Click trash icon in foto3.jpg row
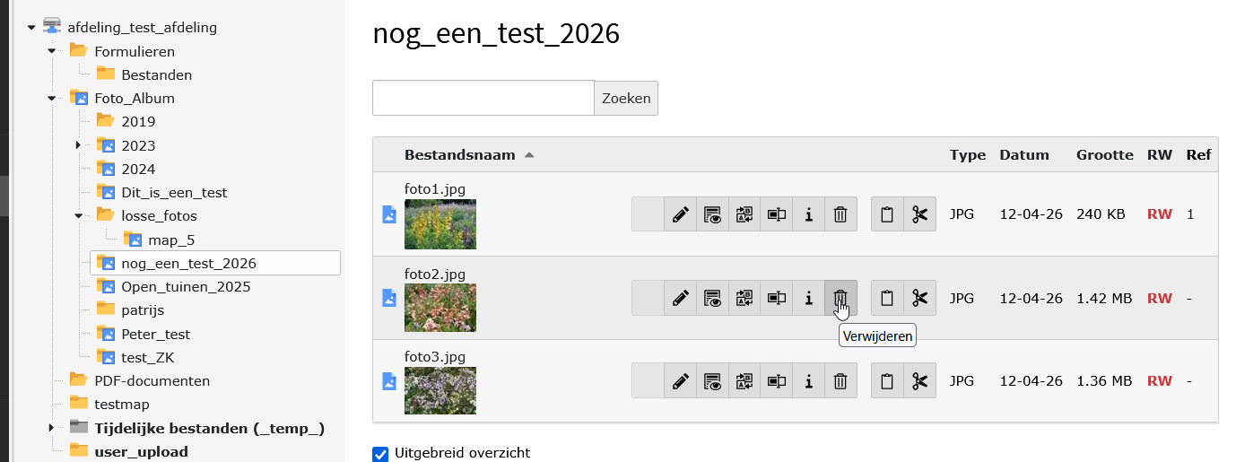Image resolution: width=1236 pixels, height=462 pixels. (840, 381)
